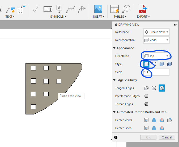Select the Datum Identifier tool
The width and height of the screenshot is (179, 147).
pyautogui.click(x=59, y=9)
